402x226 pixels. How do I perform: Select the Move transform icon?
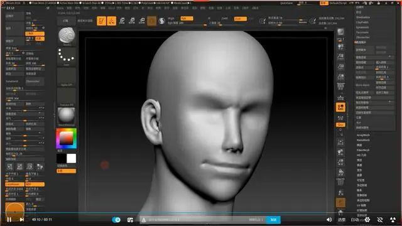[x=122, y=21]
